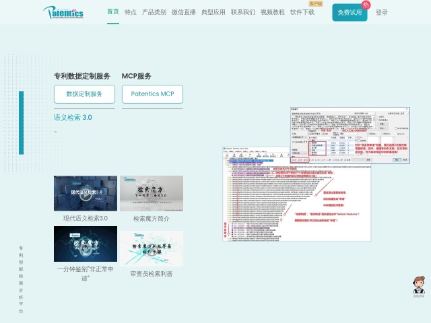Open 软件下载 navigation item

[302, 12]
